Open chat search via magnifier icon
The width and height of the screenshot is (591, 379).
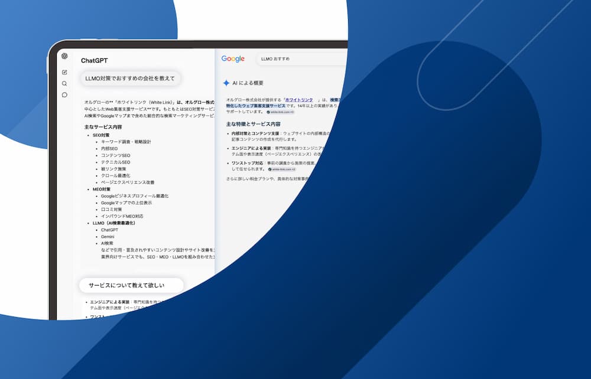click(x=64, y=84)
